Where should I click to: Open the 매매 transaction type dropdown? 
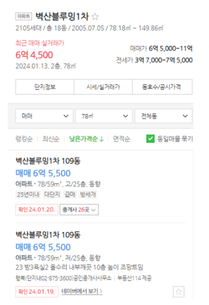coord(44,116)
